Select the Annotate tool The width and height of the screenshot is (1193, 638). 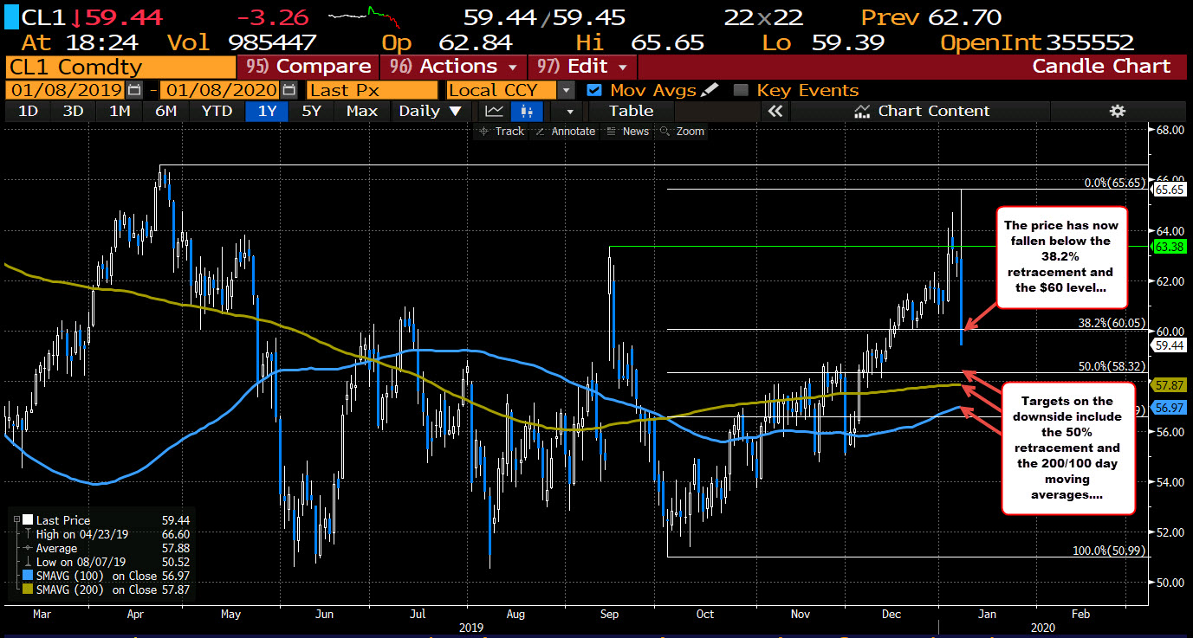click(x=566, y=132)
